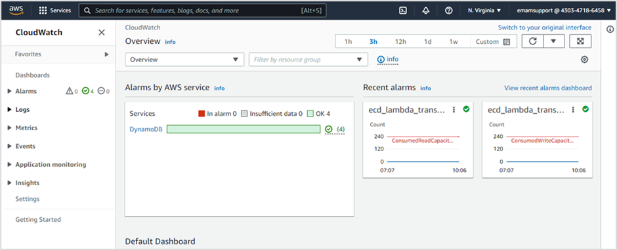
Task: Click View recent alarms dashboard
Action: [548, 88]
